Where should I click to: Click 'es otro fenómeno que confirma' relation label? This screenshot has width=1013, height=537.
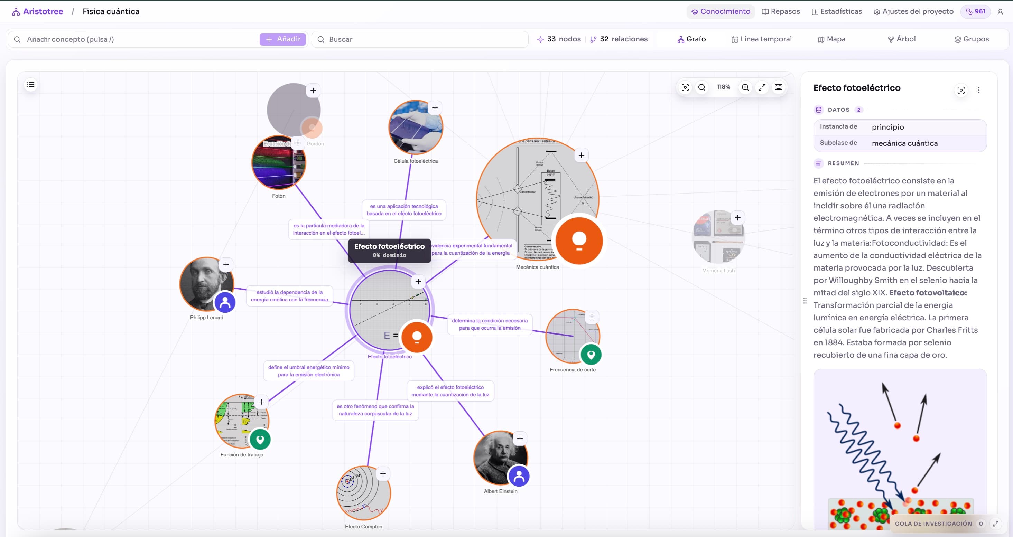click(x=375, y=410)
